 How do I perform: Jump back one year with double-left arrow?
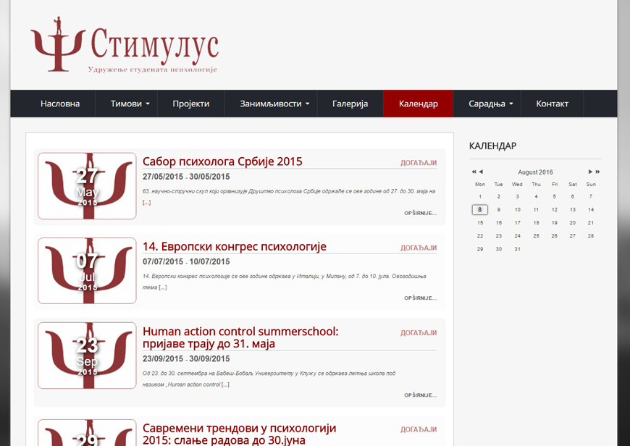tap(474, 172)
